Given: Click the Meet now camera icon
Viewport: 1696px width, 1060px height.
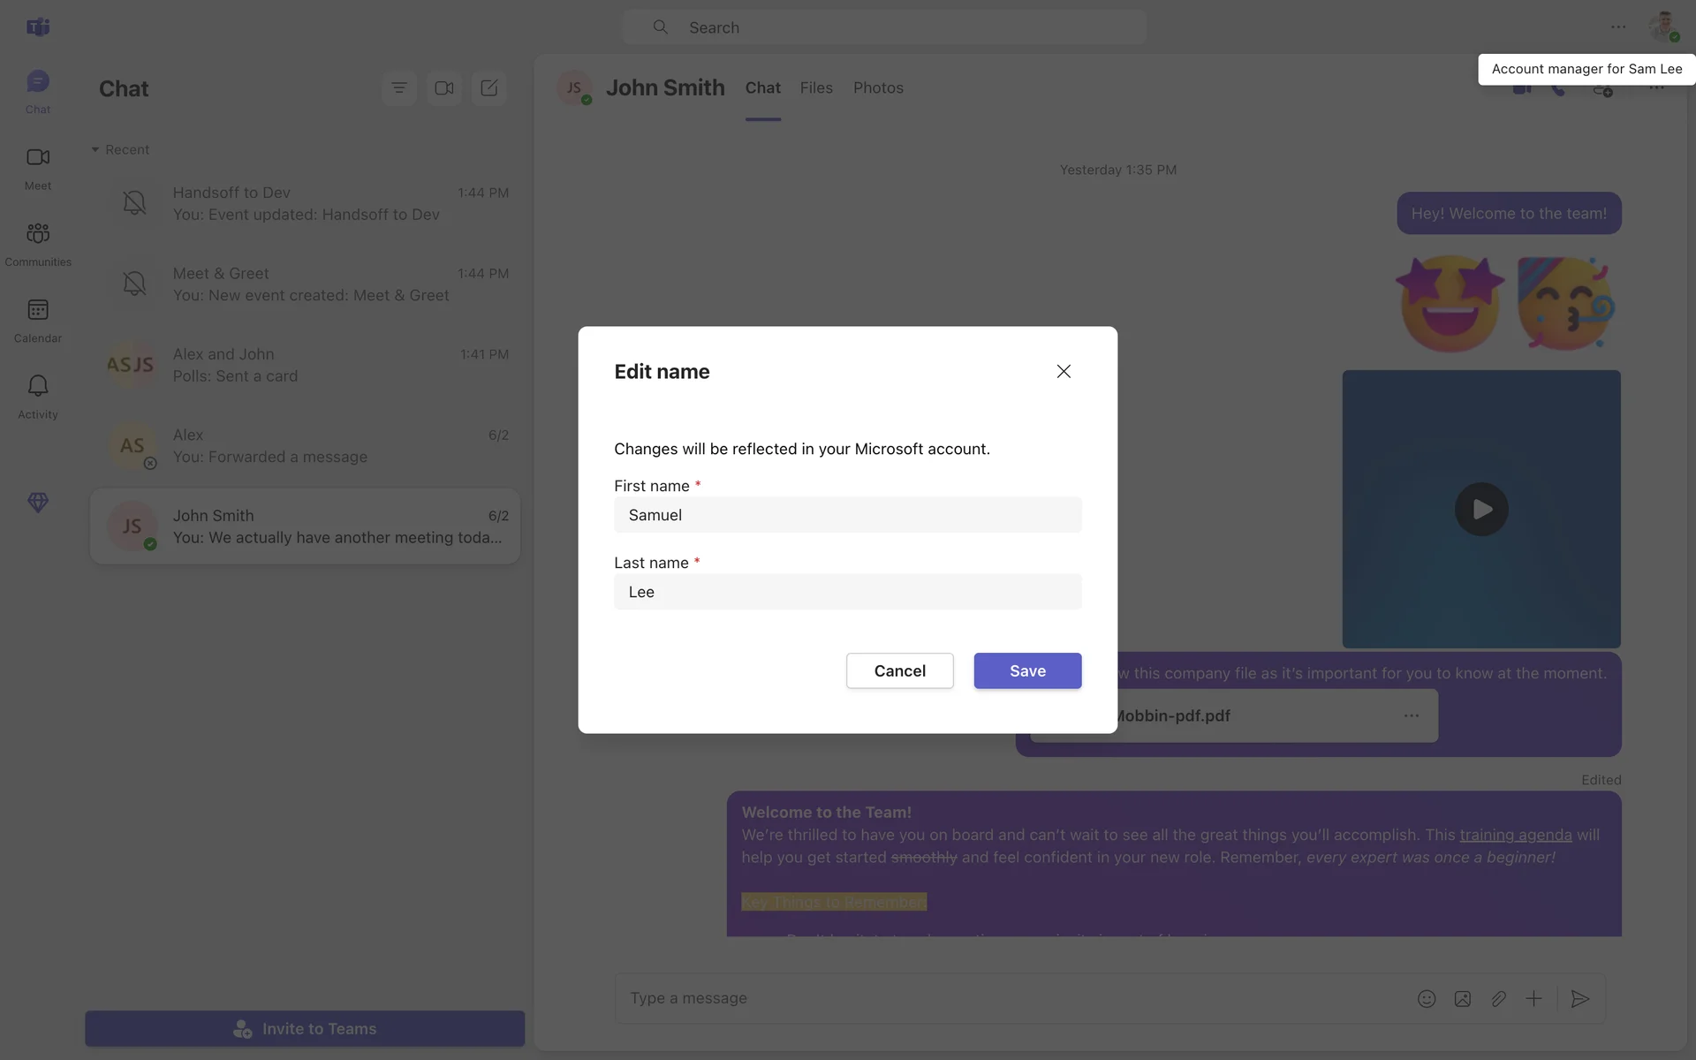Looking at the screenshot, I should coord(443,88).
